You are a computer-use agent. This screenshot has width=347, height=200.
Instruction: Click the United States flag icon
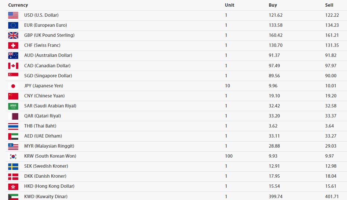click(x=13, y=15)
